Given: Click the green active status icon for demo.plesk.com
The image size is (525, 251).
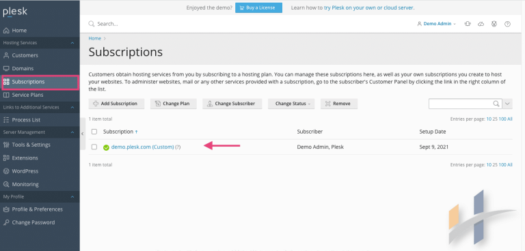Looking at the screenshot, I should pyautogui.click(x=106, y=147).
